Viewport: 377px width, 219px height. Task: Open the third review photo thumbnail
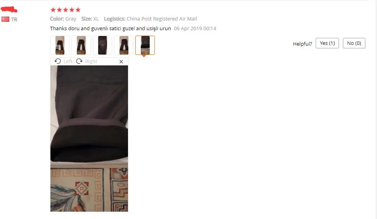[102, 45]
